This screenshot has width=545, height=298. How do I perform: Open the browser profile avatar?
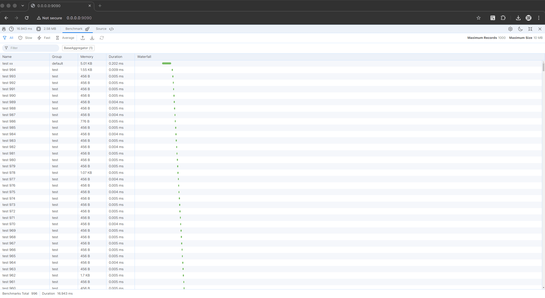tap(529, 18)
